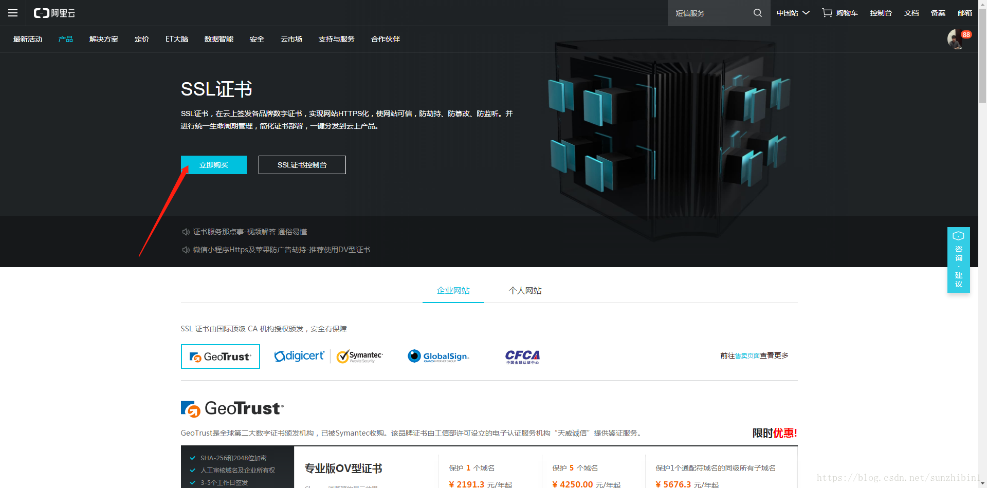Open the consultation chat widget icon

click(958, 236)
